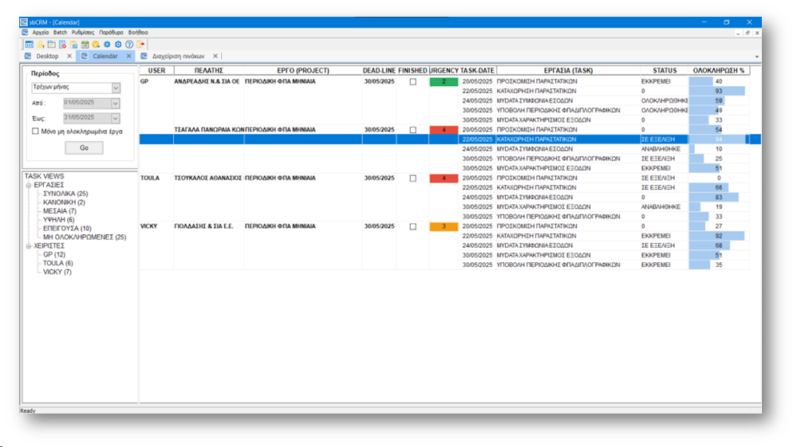Select ΕΠΕΙΓΟΥΣΑ (10) in task views

67,228
